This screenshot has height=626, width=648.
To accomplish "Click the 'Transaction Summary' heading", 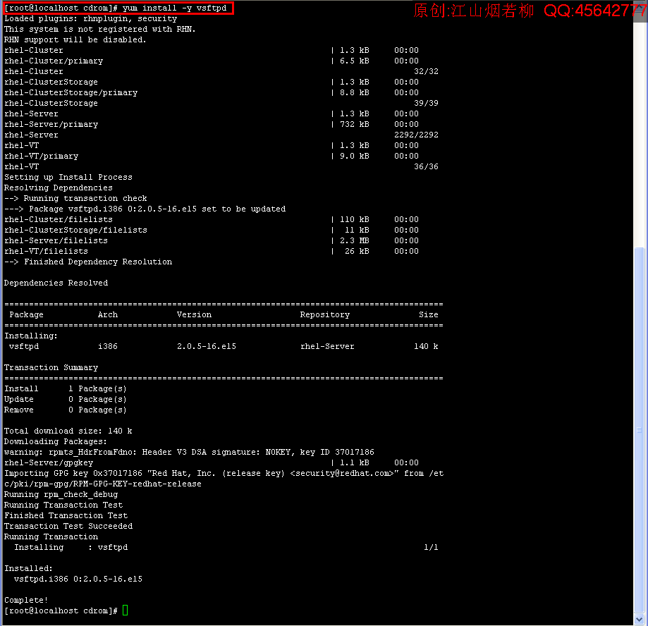I will pos(51,368).
